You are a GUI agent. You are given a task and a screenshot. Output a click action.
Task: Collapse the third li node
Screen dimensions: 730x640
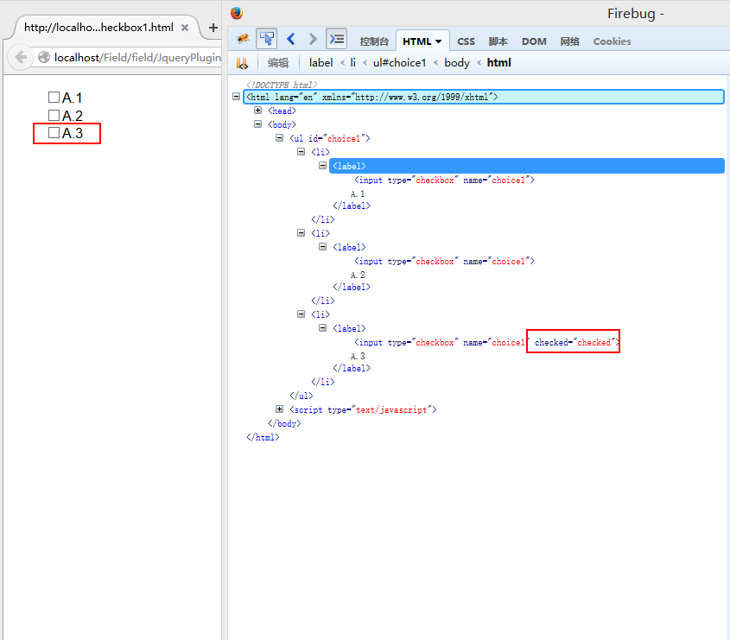point(302,314)
